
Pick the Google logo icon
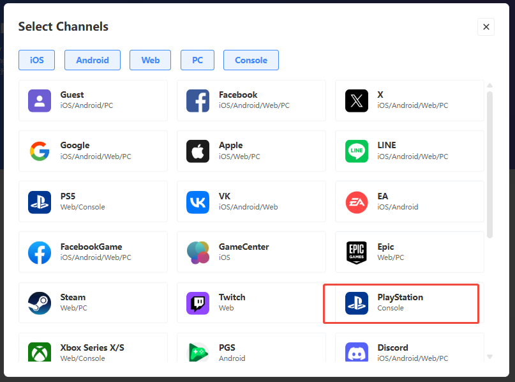tap(40, 151)
